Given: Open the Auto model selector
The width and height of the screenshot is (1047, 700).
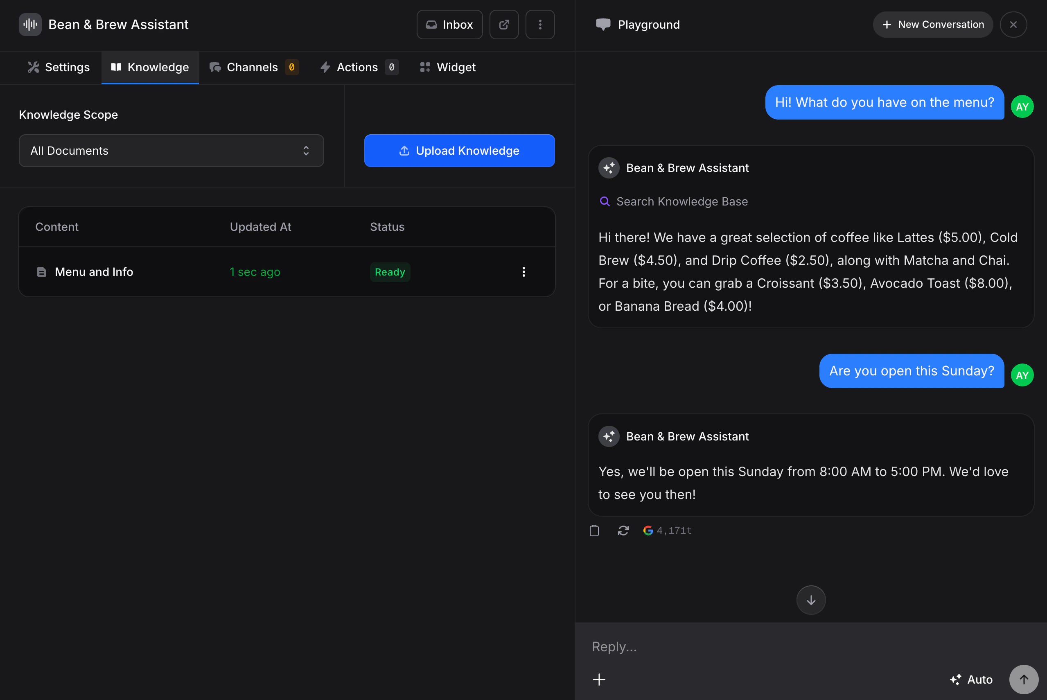Looking at the screenshot, I should click(972, 679).
